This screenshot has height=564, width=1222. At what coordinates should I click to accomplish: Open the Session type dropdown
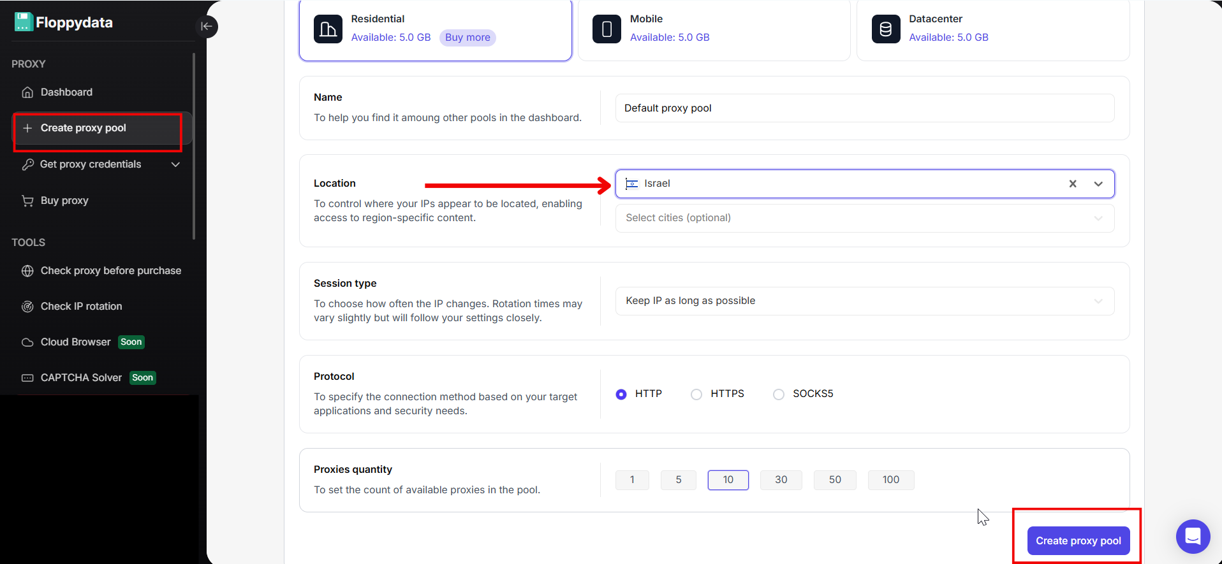864,301
